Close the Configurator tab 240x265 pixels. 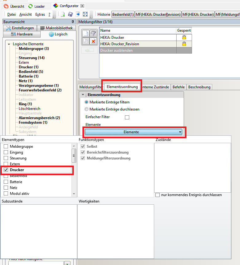click(x=82, y=6)
